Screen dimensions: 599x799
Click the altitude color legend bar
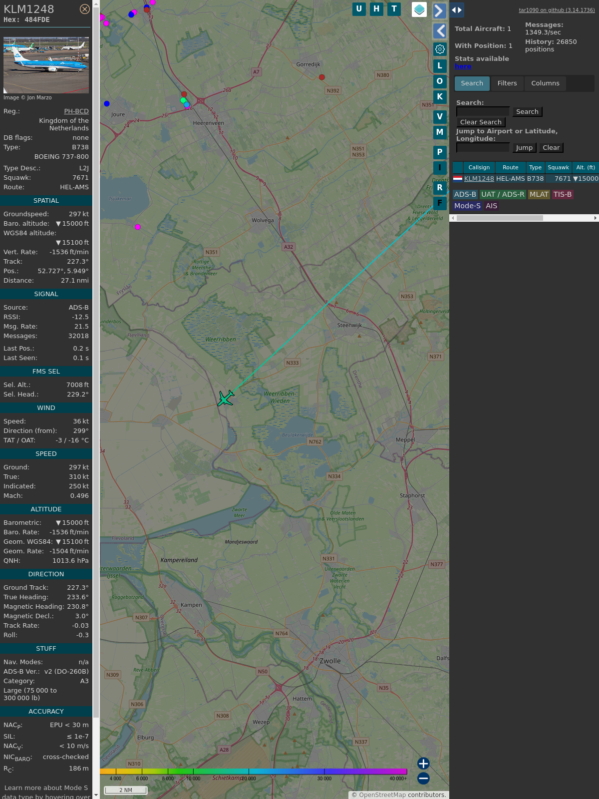pos(254,772)
